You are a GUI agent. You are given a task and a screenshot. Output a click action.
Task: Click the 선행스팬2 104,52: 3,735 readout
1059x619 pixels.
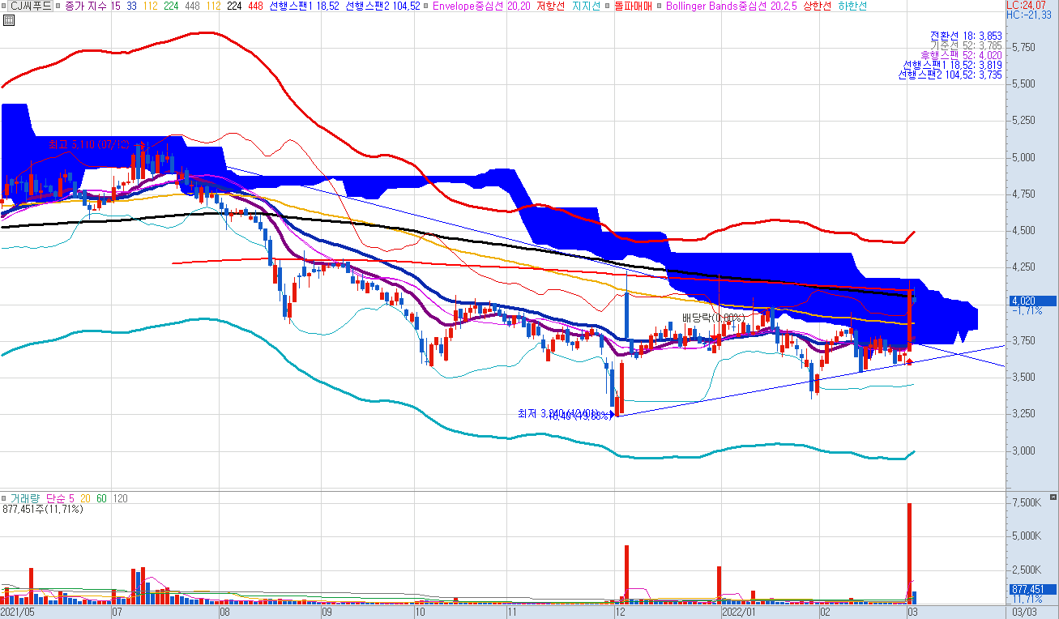950,75
